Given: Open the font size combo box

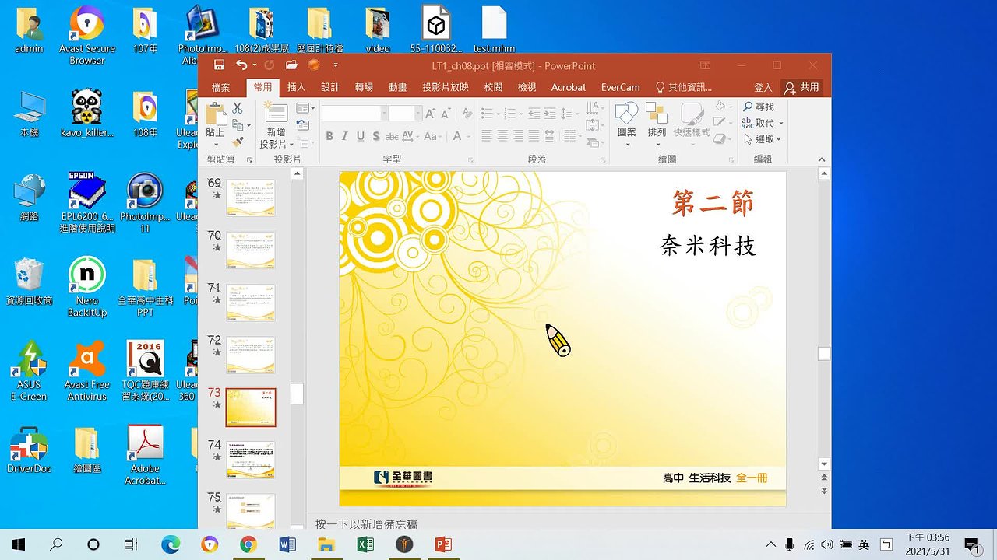Looking at the screenshot, I should pos(405,114).
